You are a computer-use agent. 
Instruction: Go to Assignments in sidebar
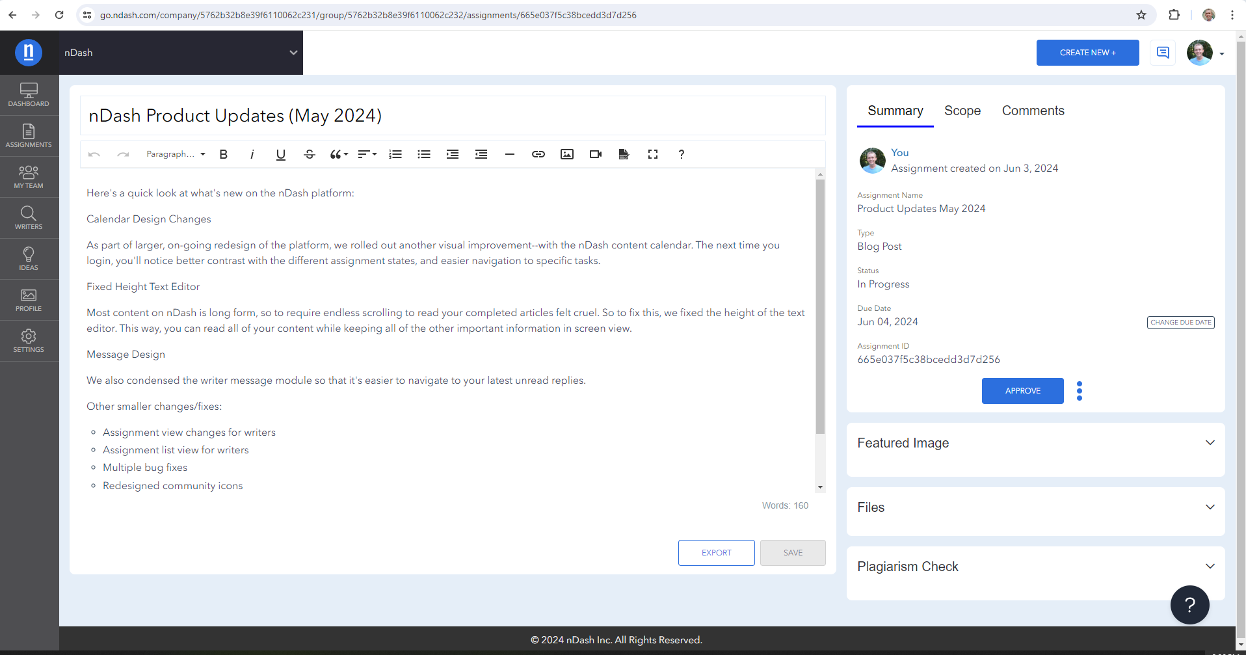pyautogui.click(x=29, y=136)
